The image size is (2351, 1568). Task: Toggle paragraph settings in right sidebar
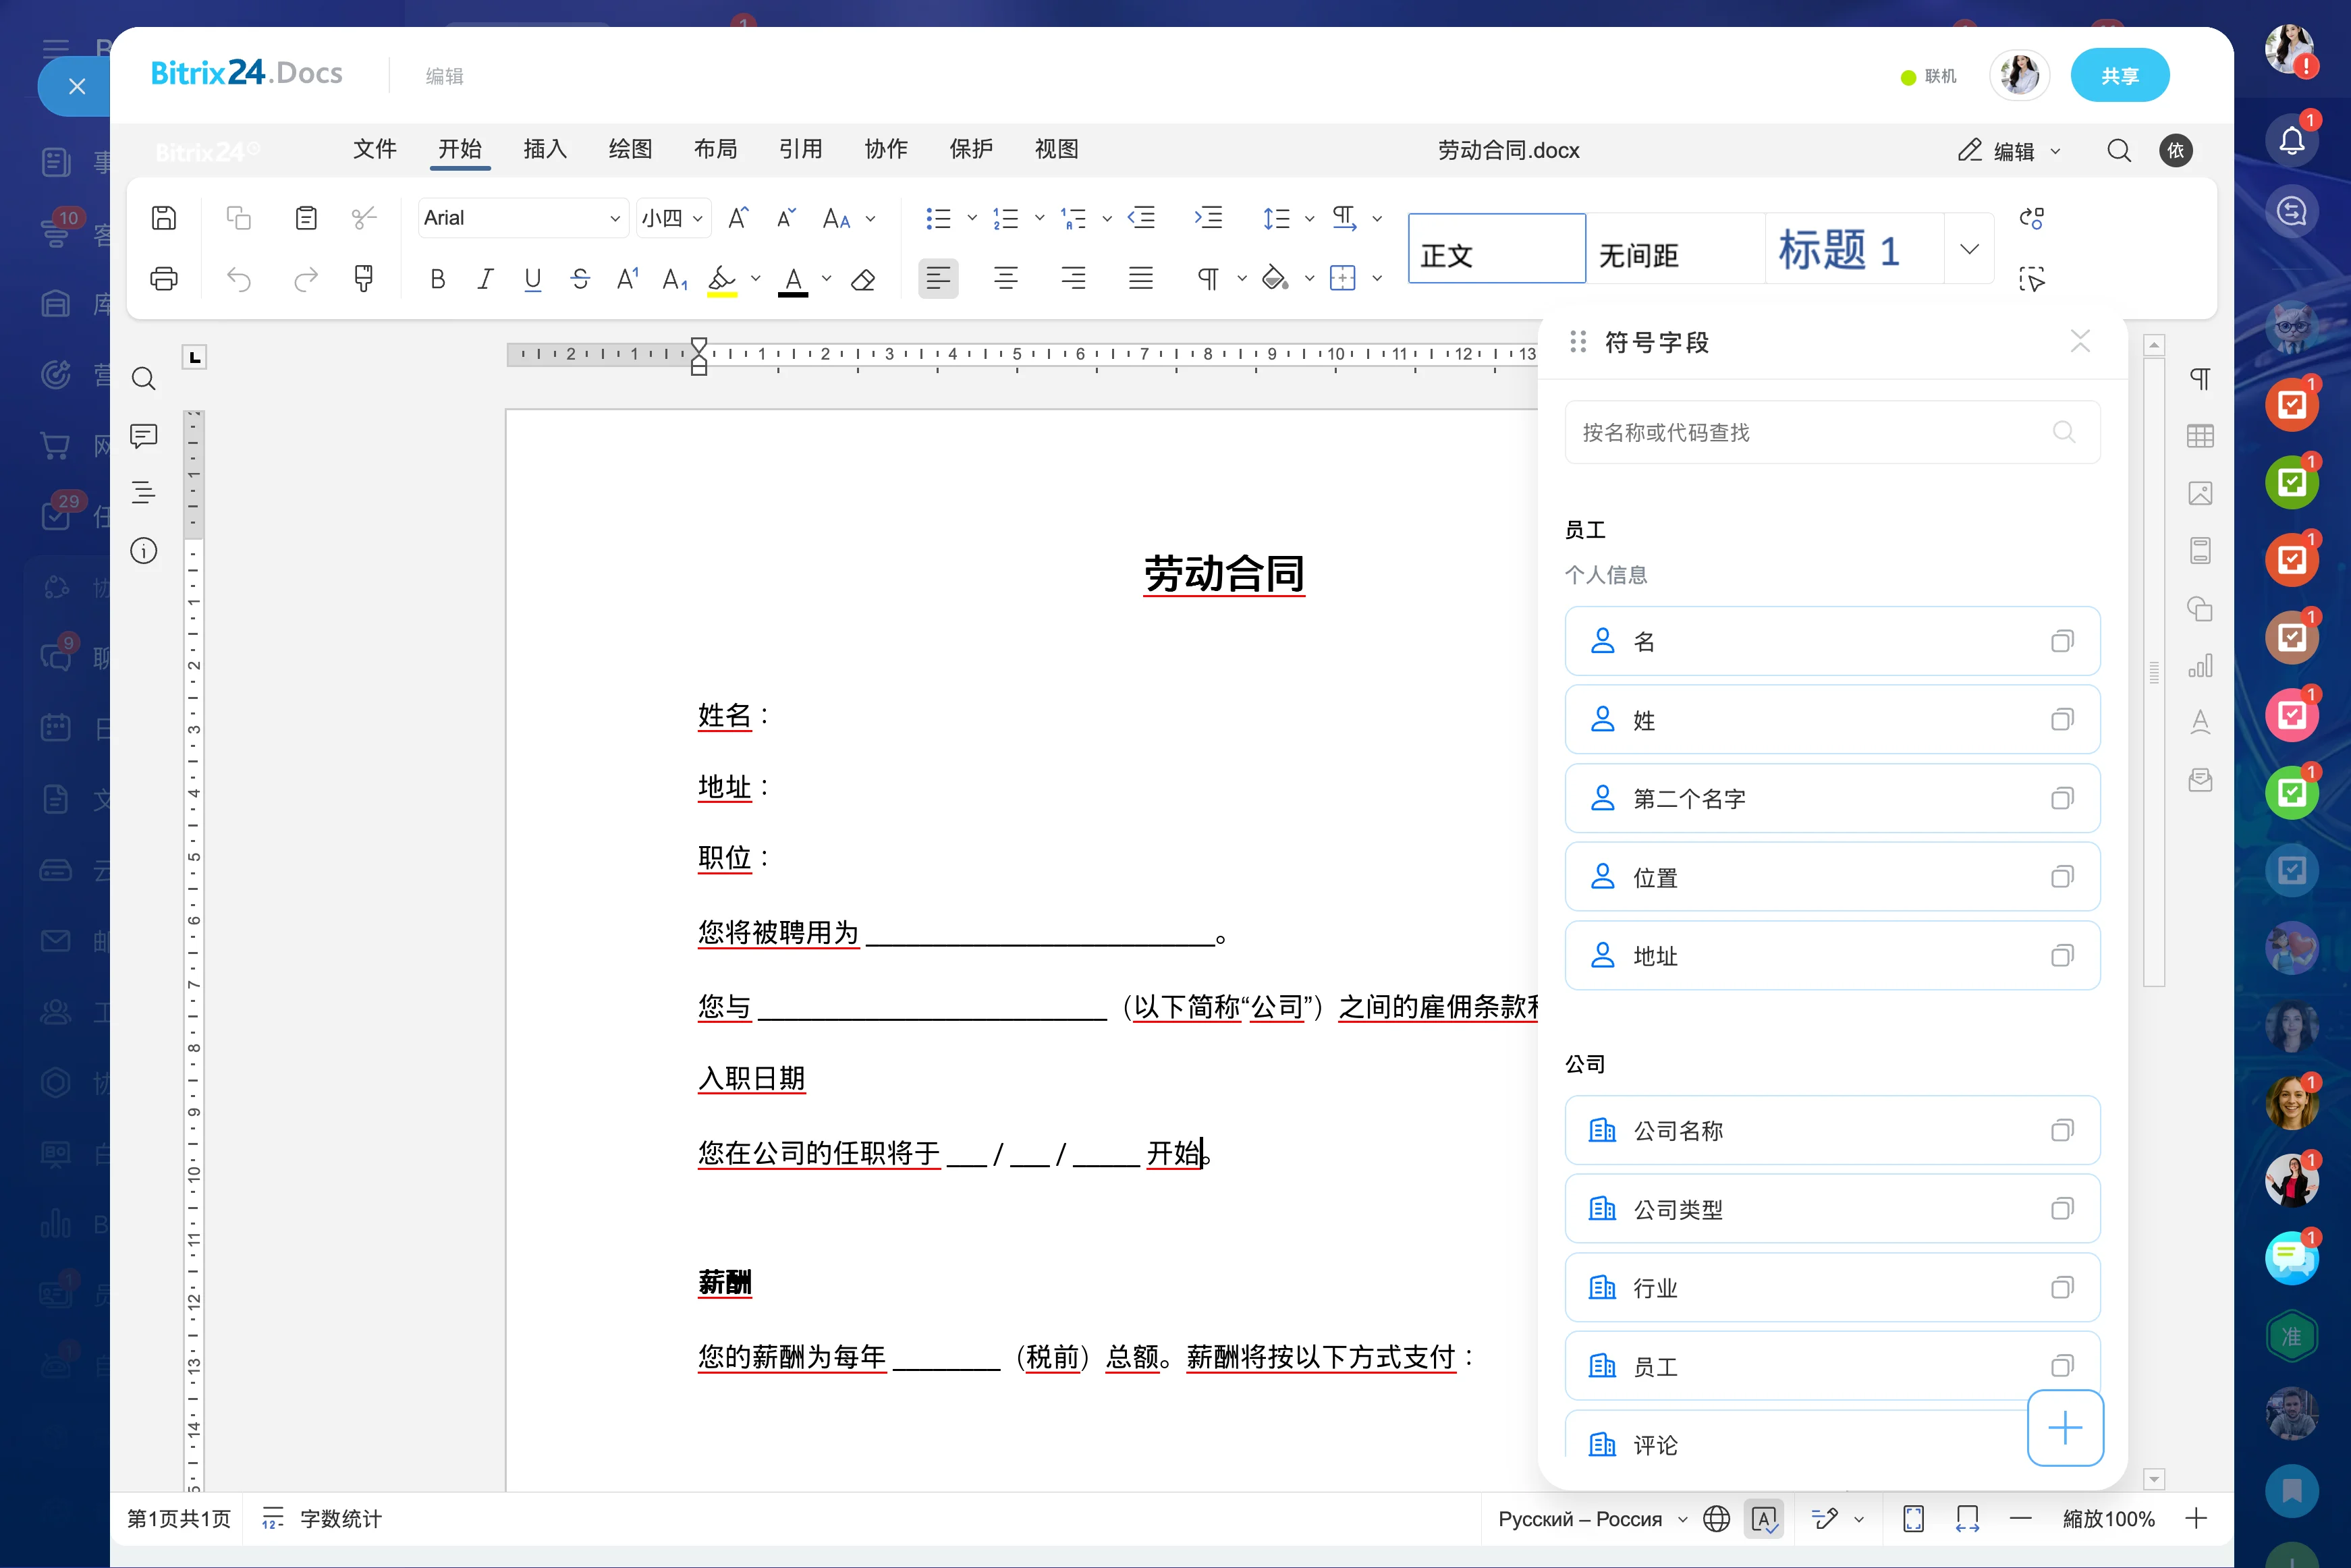(2200, 378)
